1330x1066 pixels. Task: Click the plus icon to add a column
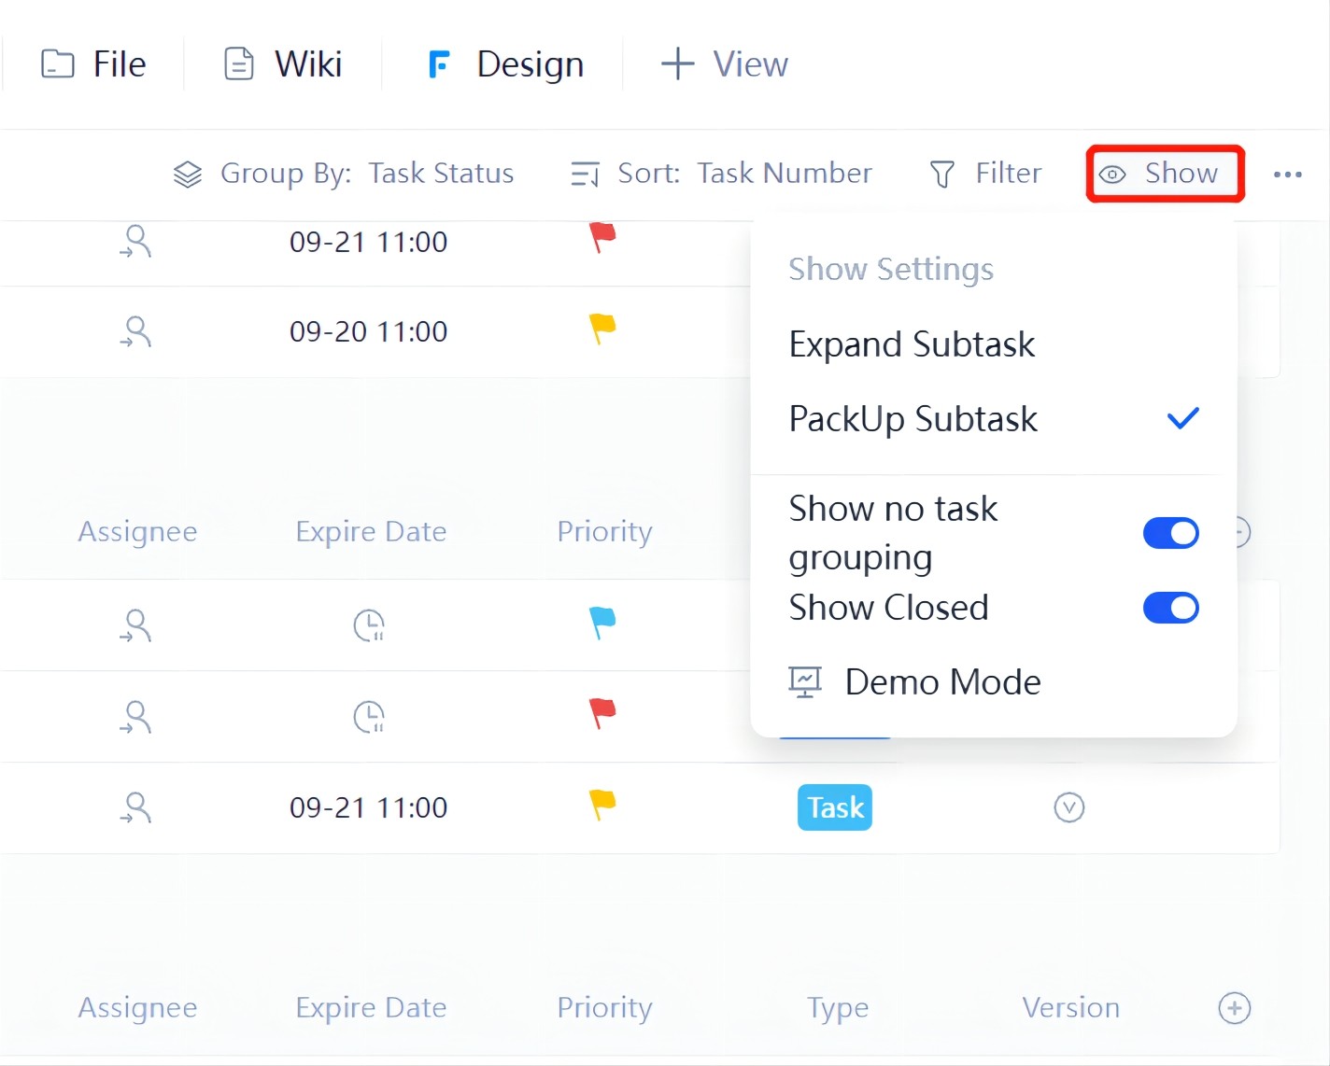pyautogui.click(x=1235, y=1007)
